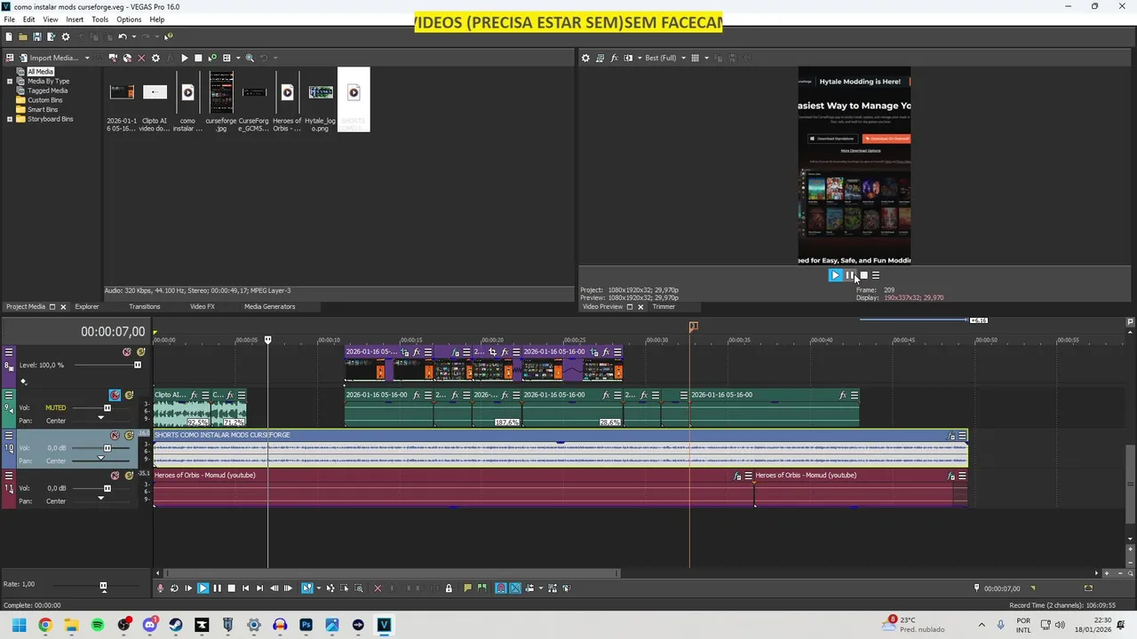The width and height of the screenshot is (1137, 639).
Task: Create a new project from main toolbar
Action: pyautogui.click(x=9, y=36)
